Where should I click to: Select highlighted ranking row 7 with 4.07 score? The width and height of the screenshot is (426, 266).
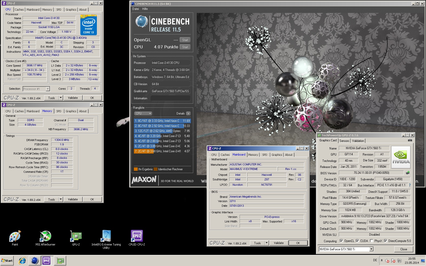tap(162, 151)
